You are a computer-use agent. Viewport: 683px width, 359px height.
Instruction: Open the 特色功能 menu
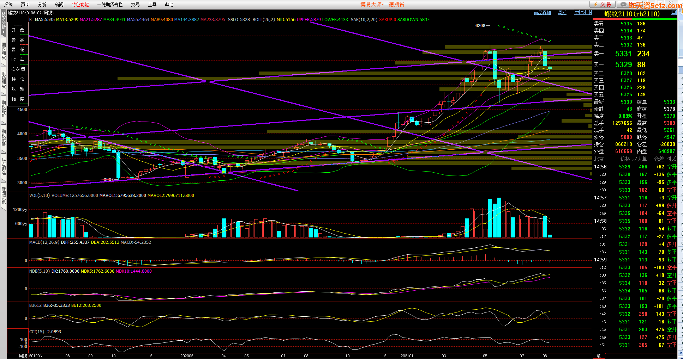pos(80,5)
